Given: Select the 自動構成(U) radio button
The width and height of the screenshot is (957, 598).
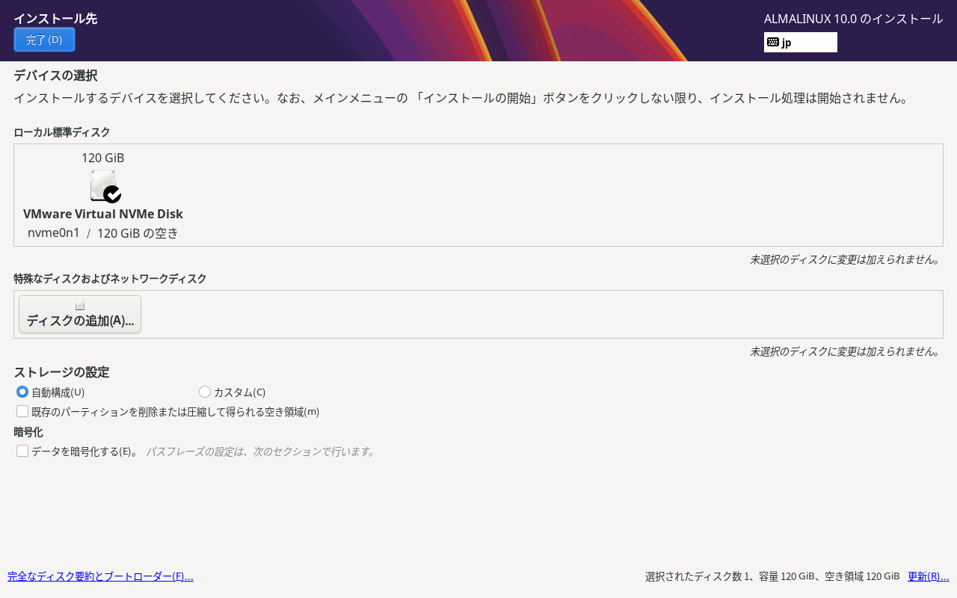Looking at the screenshot, I should tap(22, 392).
